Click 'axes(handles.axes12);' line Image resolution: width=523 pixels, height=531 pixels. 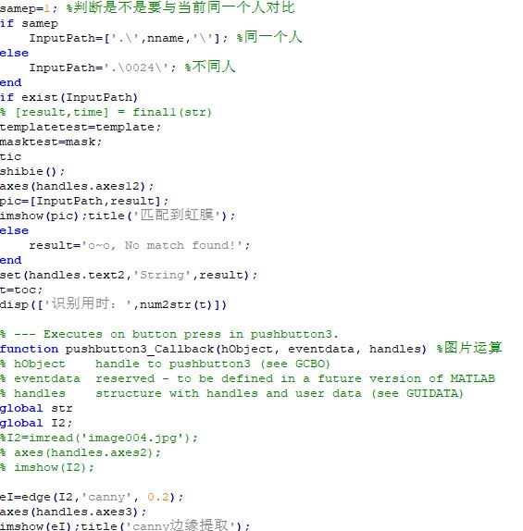pos(77,186)
